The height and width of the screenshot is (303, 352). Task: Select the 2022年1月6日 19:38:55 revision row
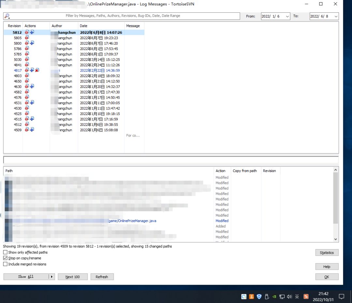click(x=74, y=124)
